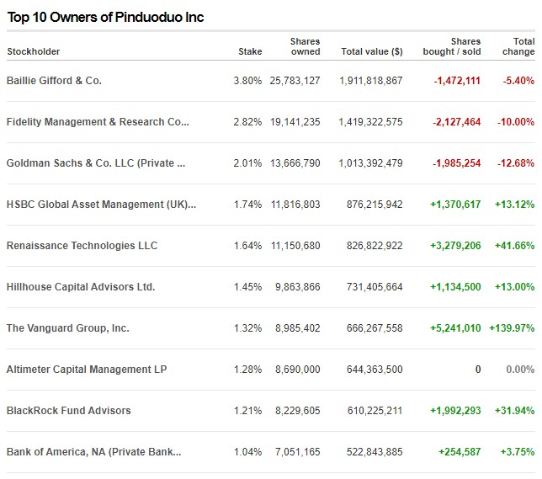This screenshot has height=479, width=542.
Task: Click the +1,992,293 shares bought value
Action: click(455, 410)
